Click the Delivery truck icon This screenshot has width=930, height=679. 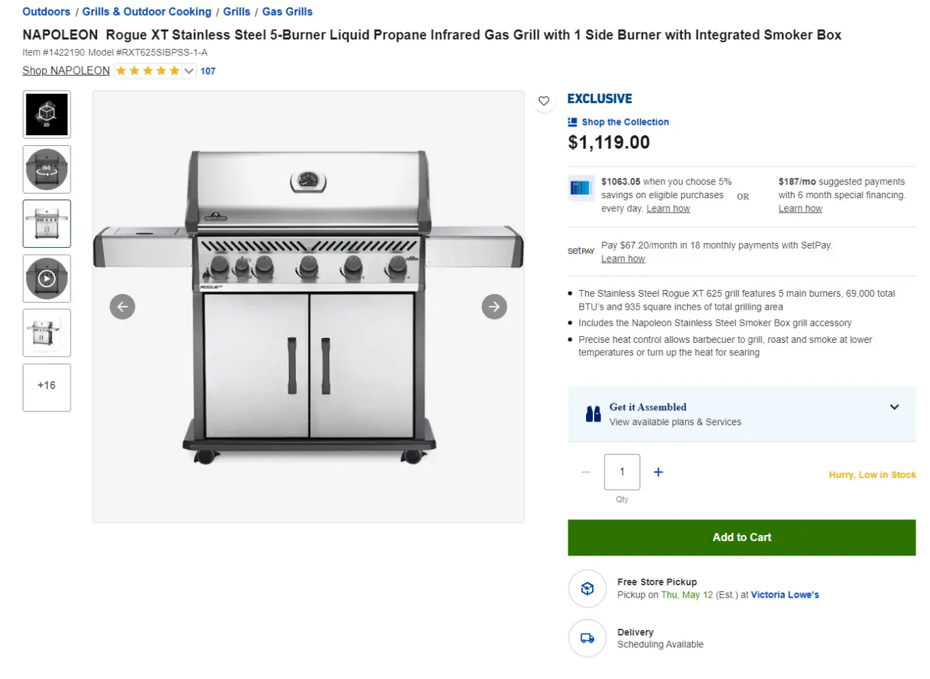587,638
